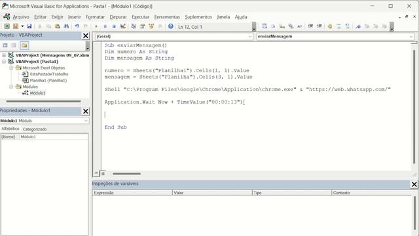Open the Inserir menu
The image size is (419, 236).
tap(74, 17)
